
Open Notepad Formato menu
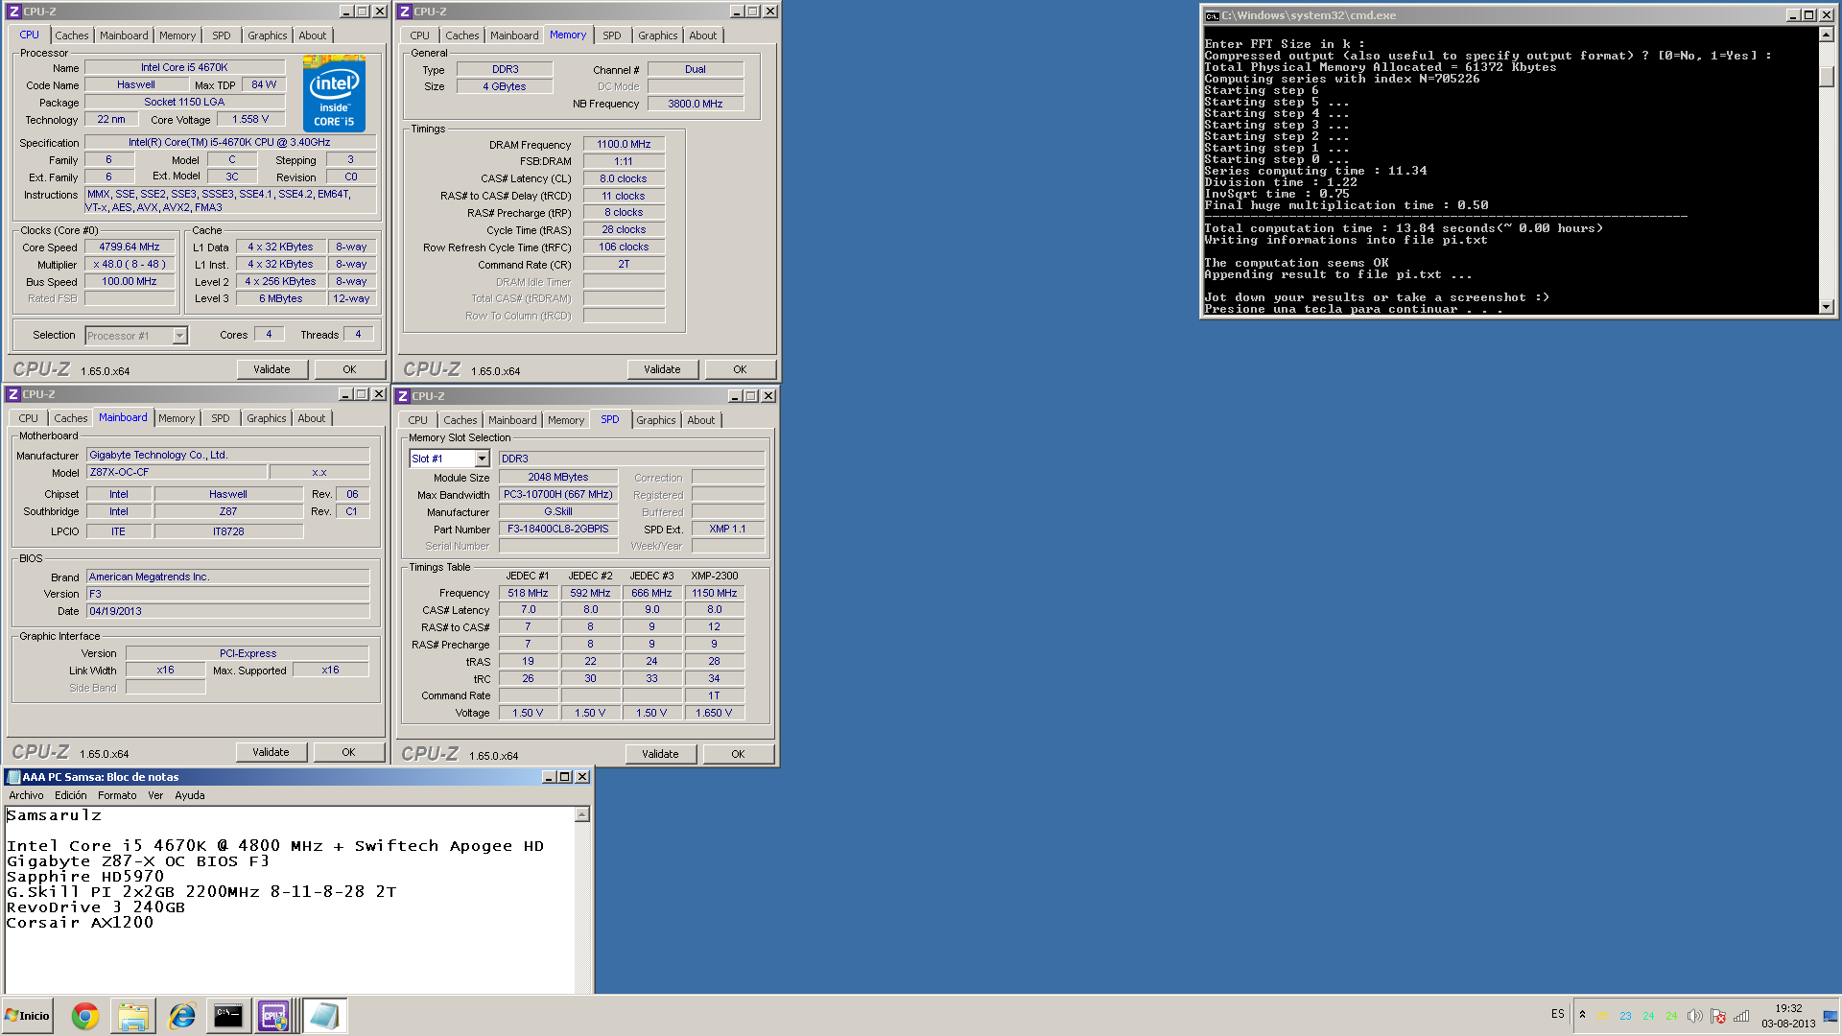coord(117,795)
